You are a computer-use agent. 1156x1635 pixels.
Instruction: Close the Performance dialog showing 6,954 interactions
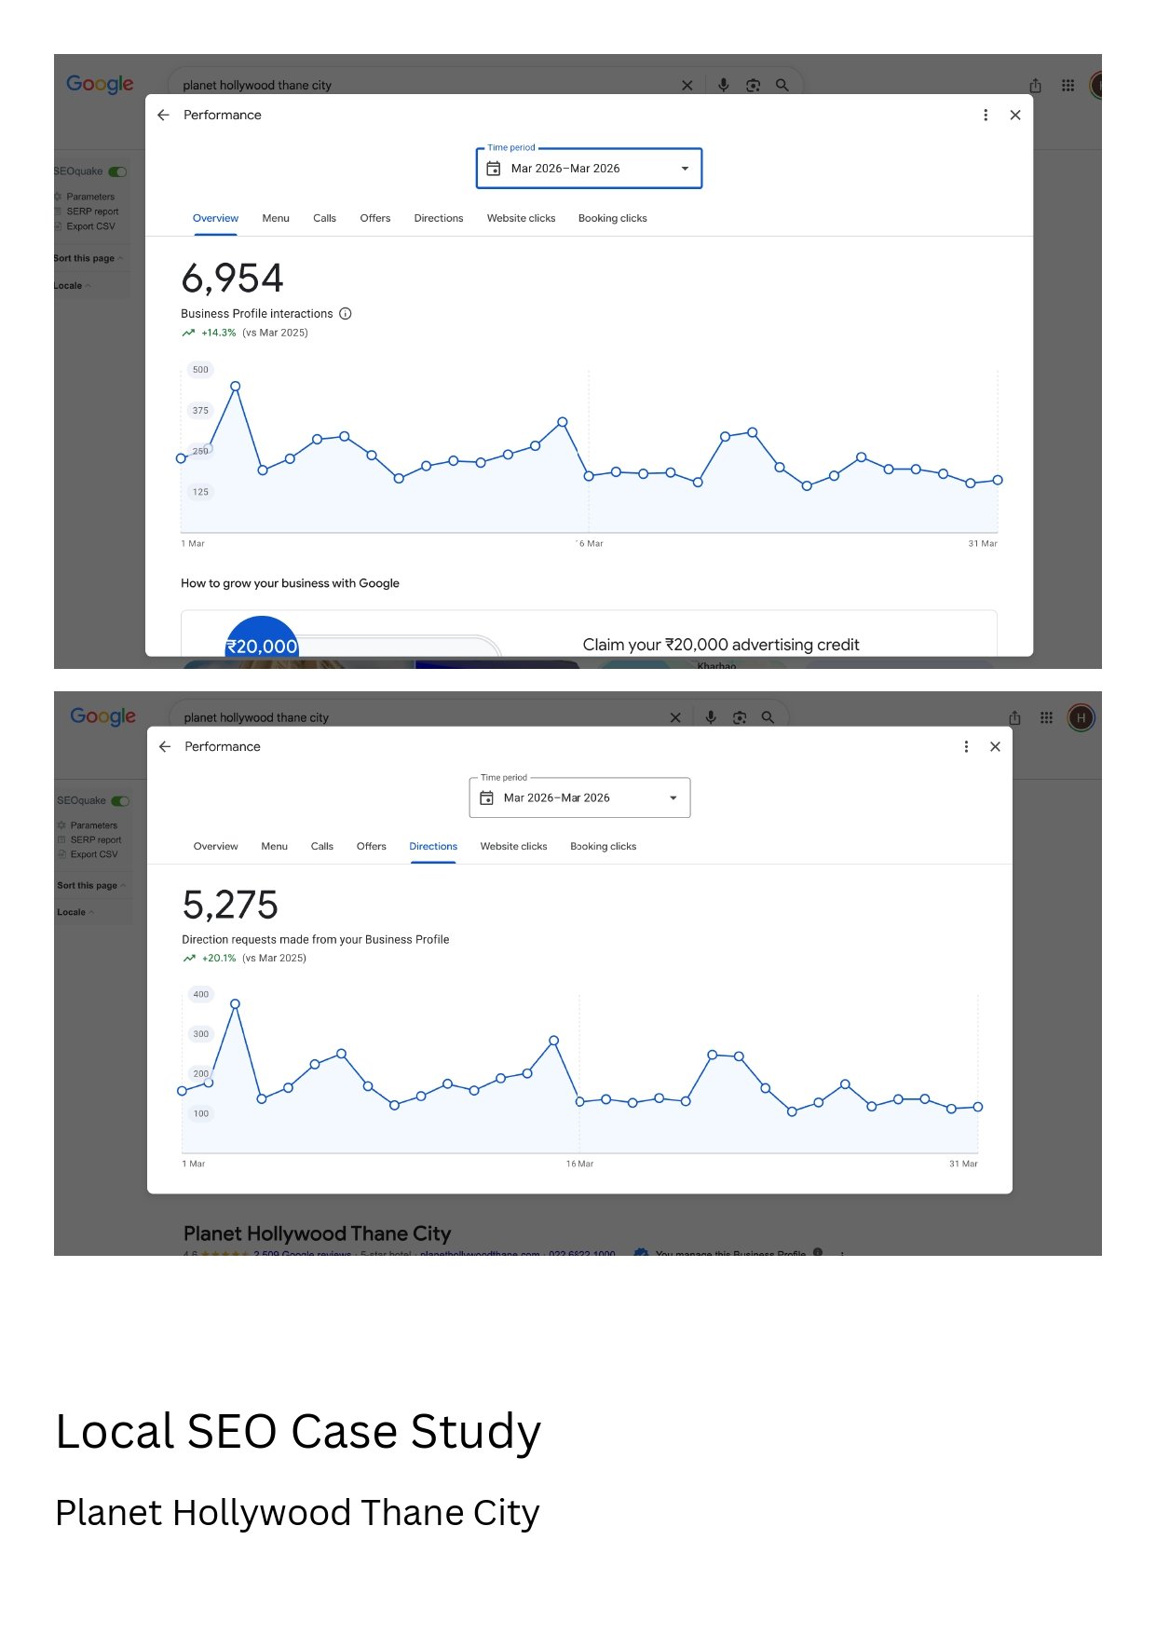1015,115
